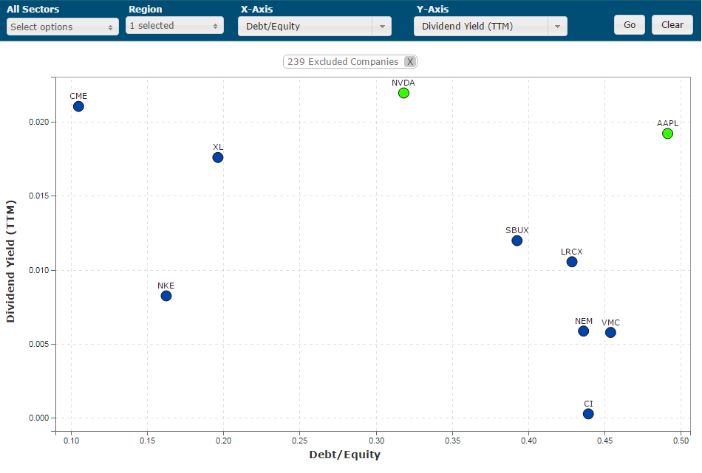Select the SBUX data point
The height and width of the screenshot is (473, 702).
coord(517,241)
